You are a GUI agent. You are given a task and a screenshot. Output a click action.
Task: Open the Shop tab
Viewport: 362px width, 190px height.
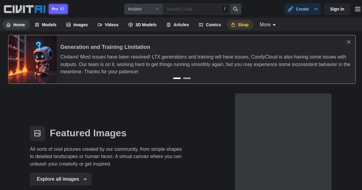(240, 25)
